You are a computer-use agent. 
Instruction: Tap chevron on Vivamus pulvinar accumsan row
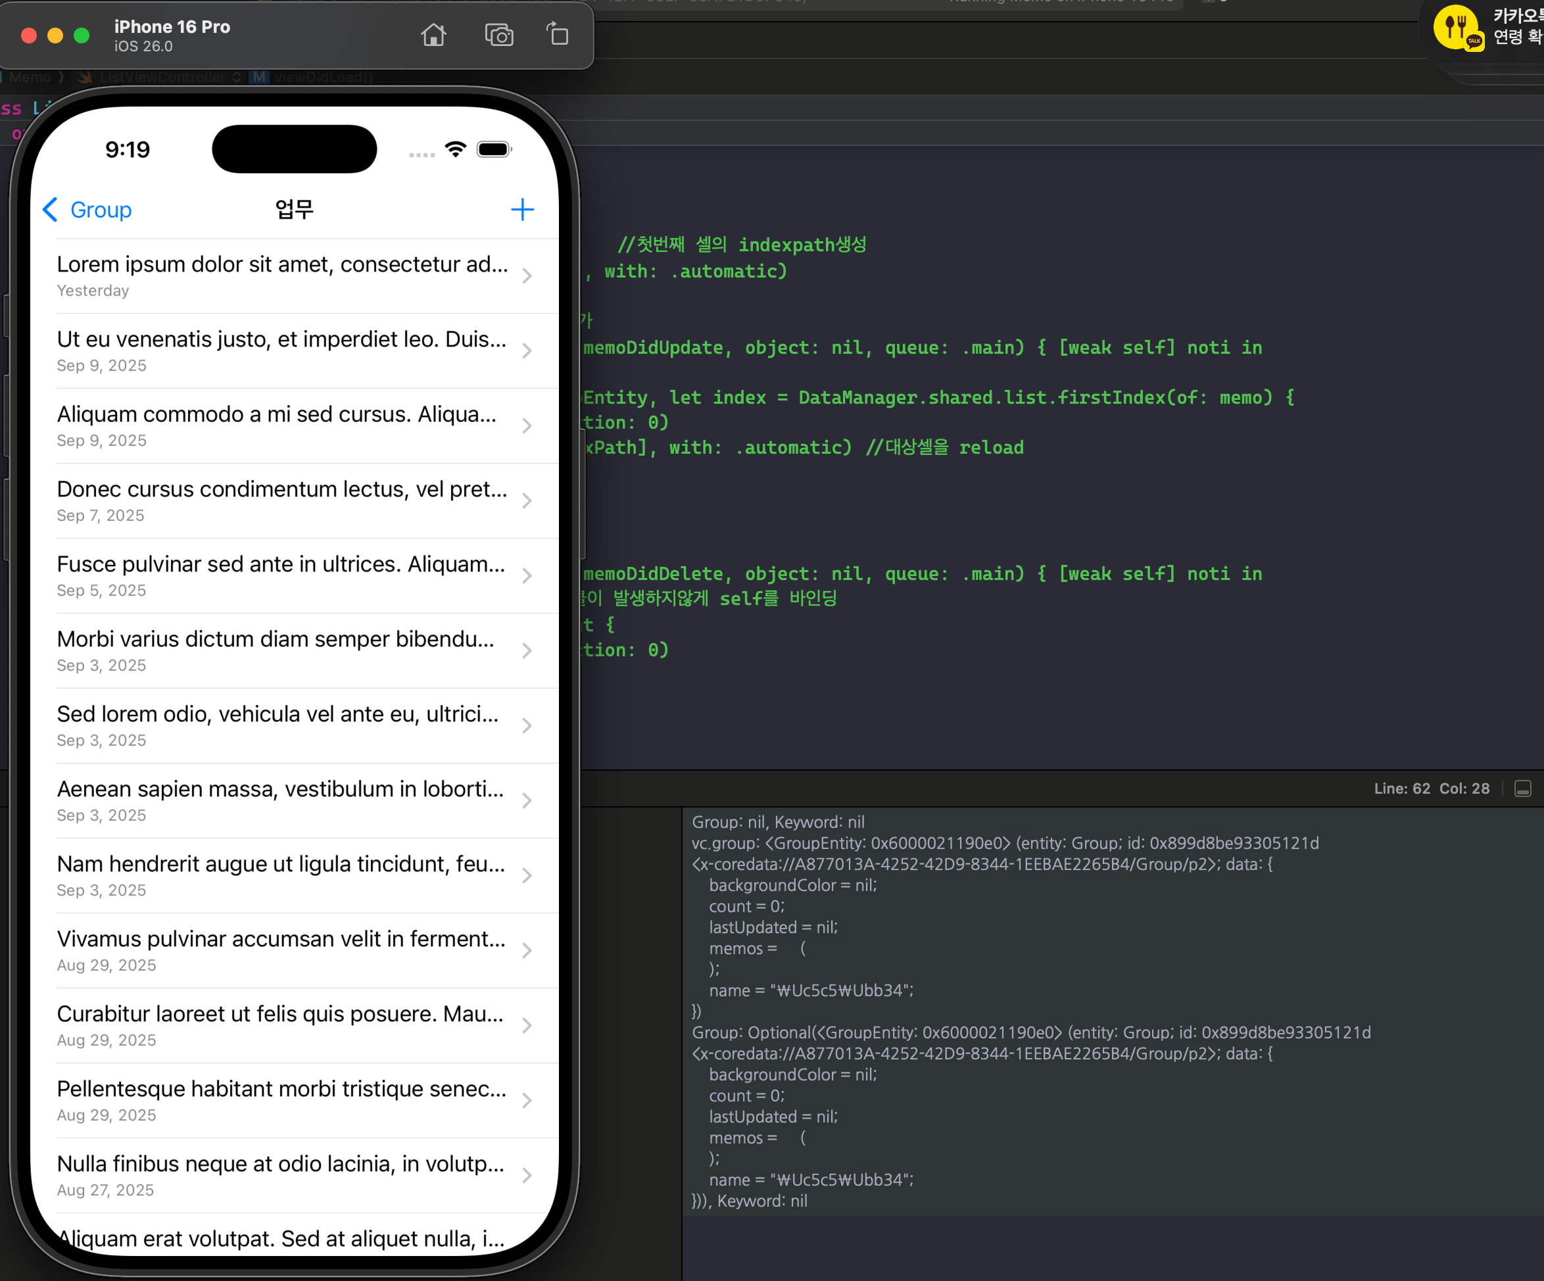[x=527, y=950]
